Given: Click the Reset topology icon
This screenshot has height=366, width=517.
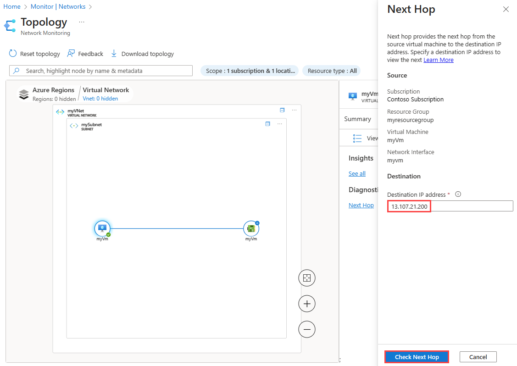Looking at the screenshot, I should pyautogui.click(x=13, y=54).
